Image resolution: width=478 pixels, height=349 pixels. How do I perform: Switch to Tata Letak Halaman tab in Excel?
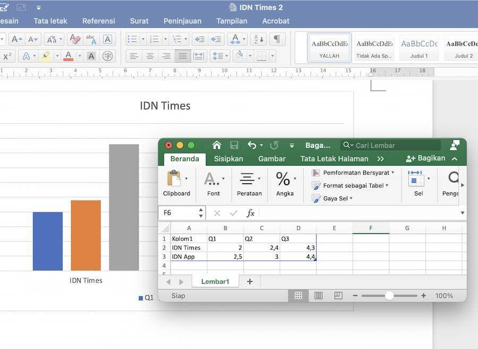(334, 159)
